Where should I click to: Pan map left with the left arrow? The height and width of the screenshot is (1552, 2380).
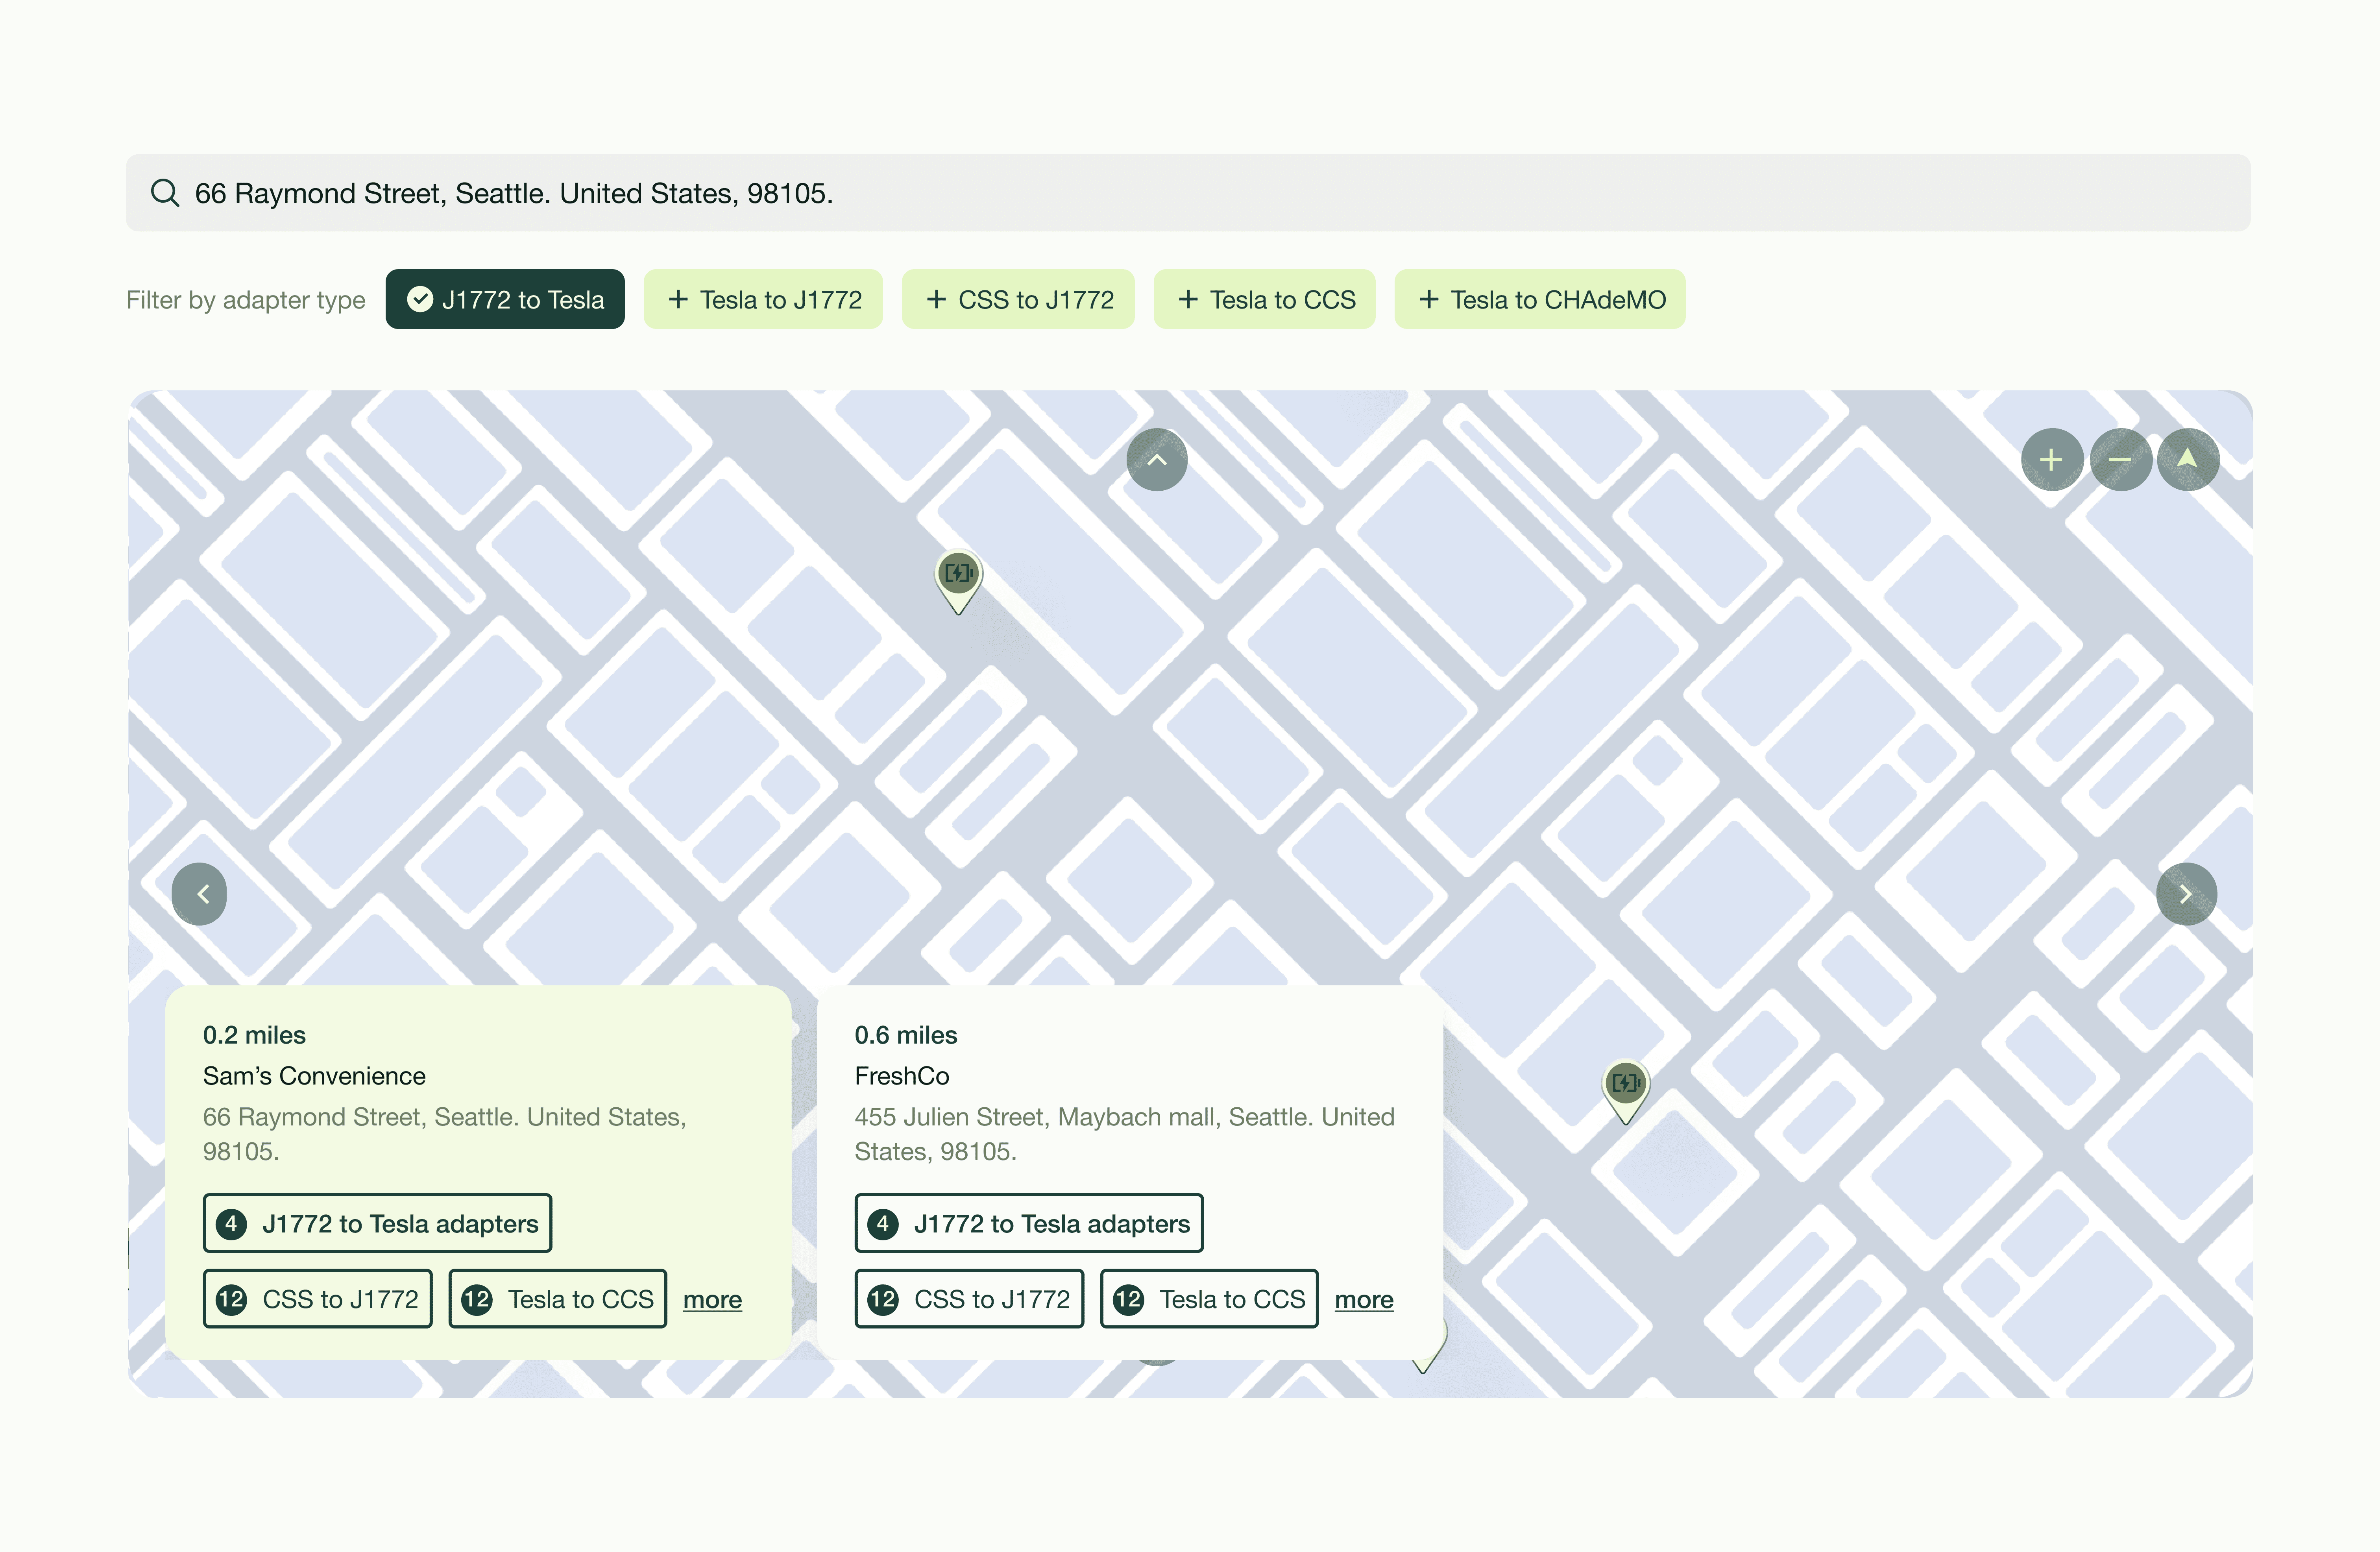click(200, 894)
